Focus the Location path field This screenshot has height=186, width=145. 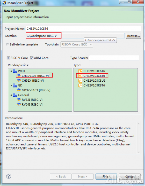75,36
